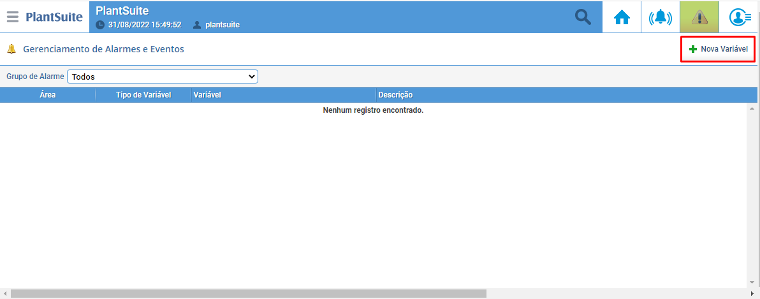Sort by the Área column header
This screenshot has width=760, height=299.
pyautogui.click(x=47, y=95)
